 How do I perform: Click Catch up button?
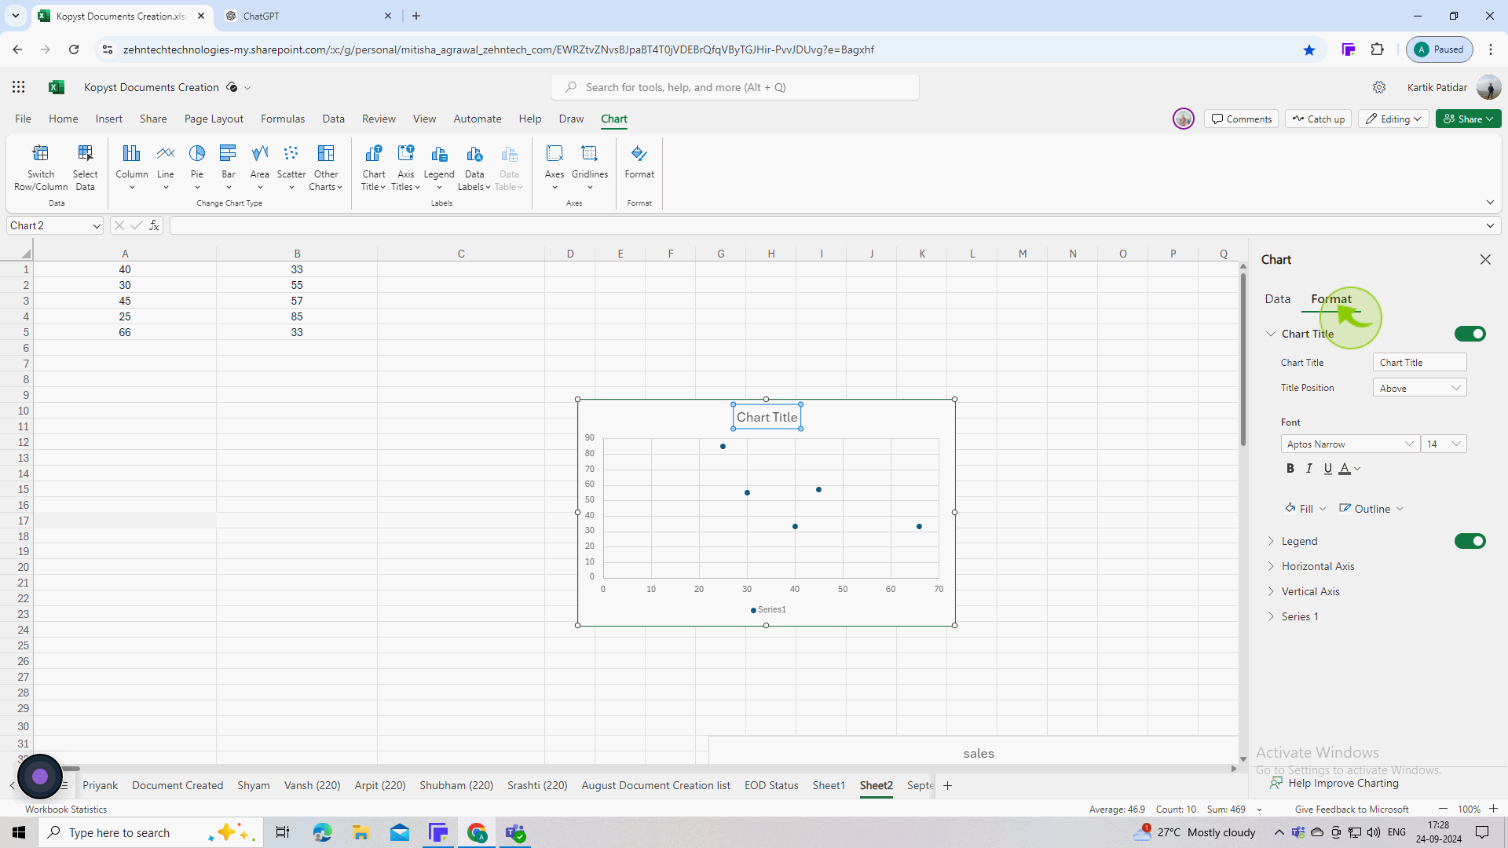pos(1318,119)
